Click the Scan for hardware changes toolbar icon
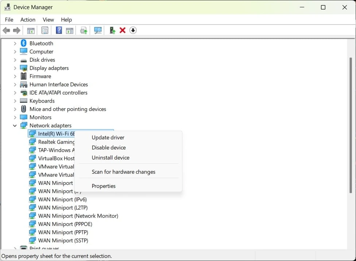356x261 pixels. click(98, 30)
